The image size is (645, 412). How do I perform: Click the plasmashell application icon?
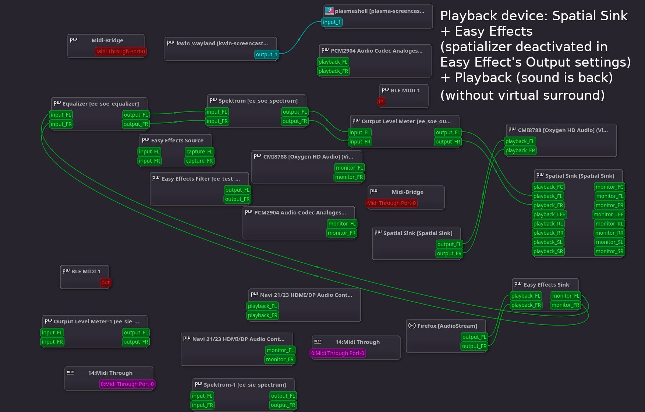coord(329,10)
